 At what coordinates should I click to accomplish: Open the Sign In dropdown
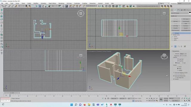[164, 3]
